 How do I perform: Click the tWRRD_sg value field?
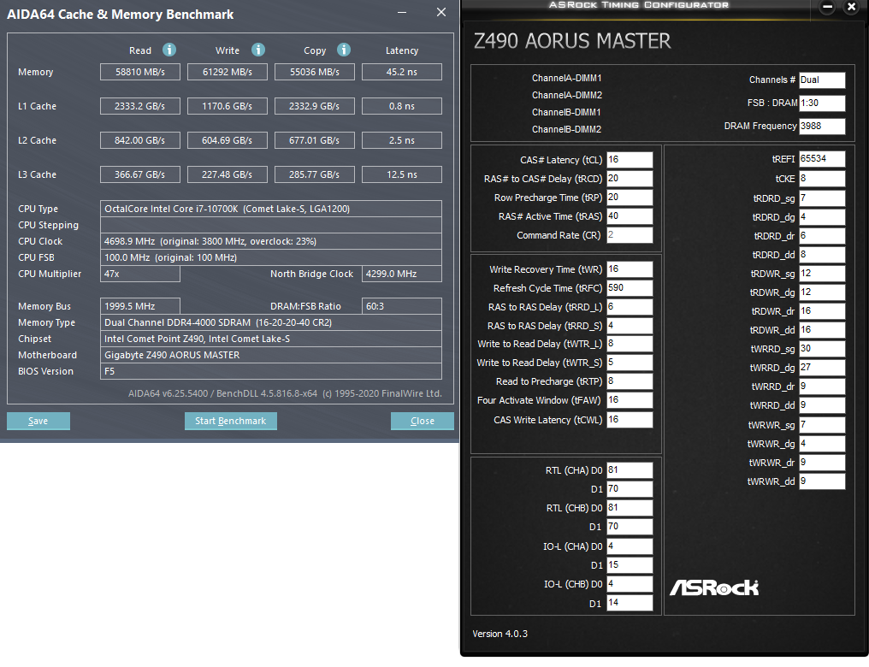[x=822, y=349]
